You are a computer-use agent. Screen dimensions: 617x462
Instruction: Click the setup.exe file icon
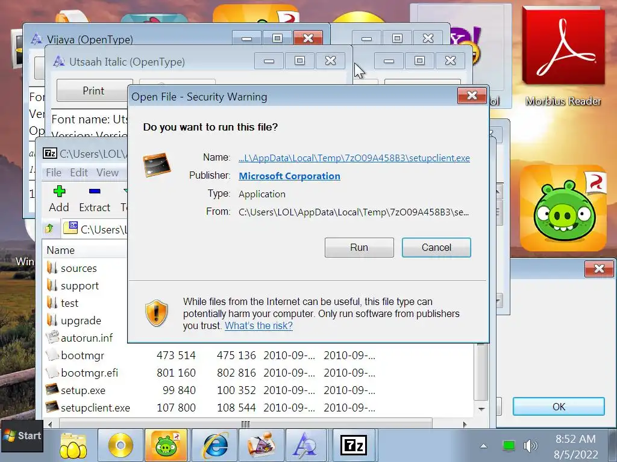point(52,389)
